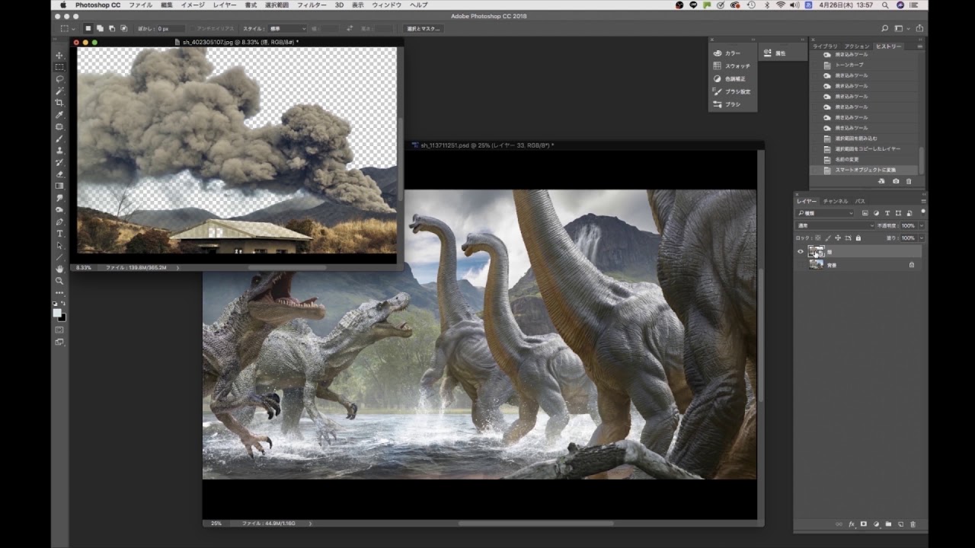Screen dimensions: 975x548
Task: Click the Select and Mask button
Action: tap(423, 29)
